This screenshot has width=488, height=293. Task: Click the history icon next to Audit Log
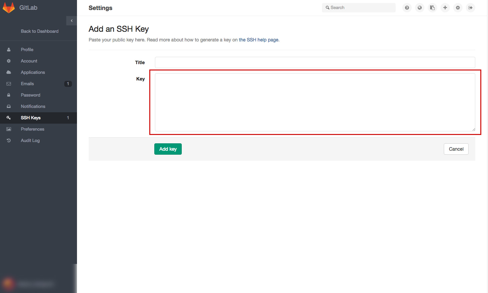[x=8, y=140]
